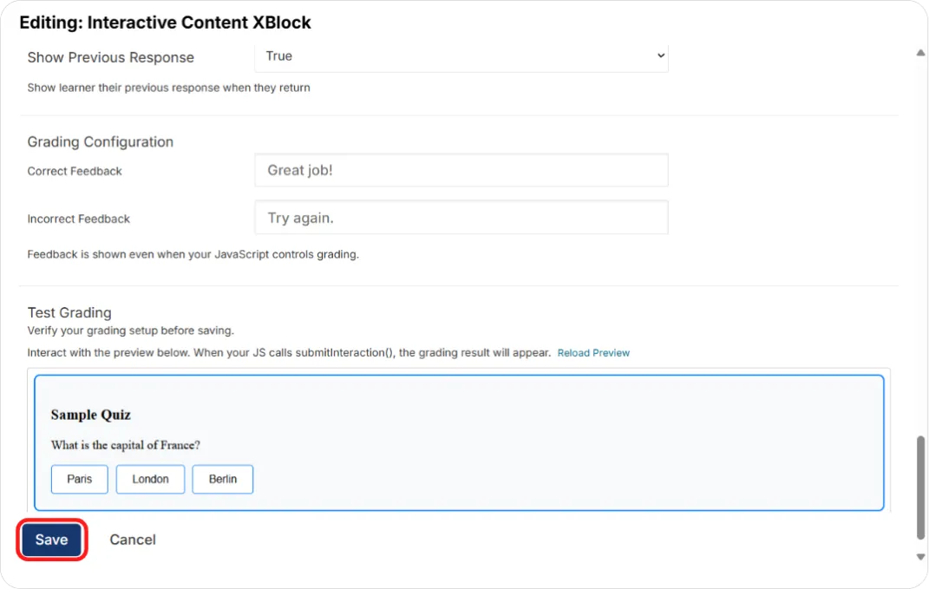Choose the London answer button
Image resolution: width=929 pixels, height=589 pixels.
pyautogui.click(x=150, y=479)
